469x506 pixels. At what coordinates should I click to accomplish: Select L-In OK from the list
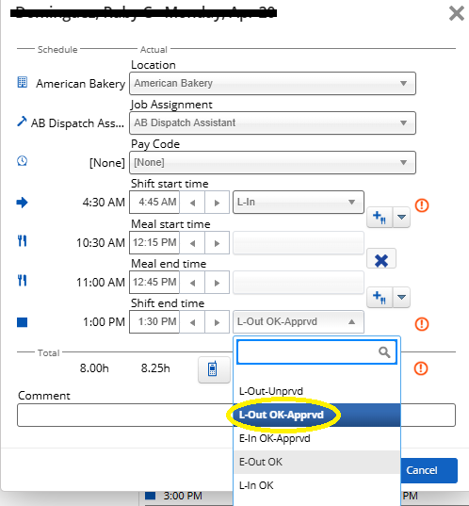(x=316, y=485)
